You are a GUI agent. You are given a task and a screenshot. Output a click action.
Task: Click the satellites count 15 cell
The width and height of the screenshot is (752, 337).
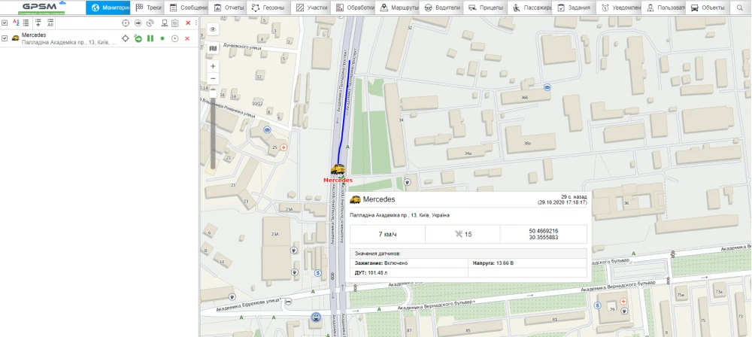[x=462, y=234]
